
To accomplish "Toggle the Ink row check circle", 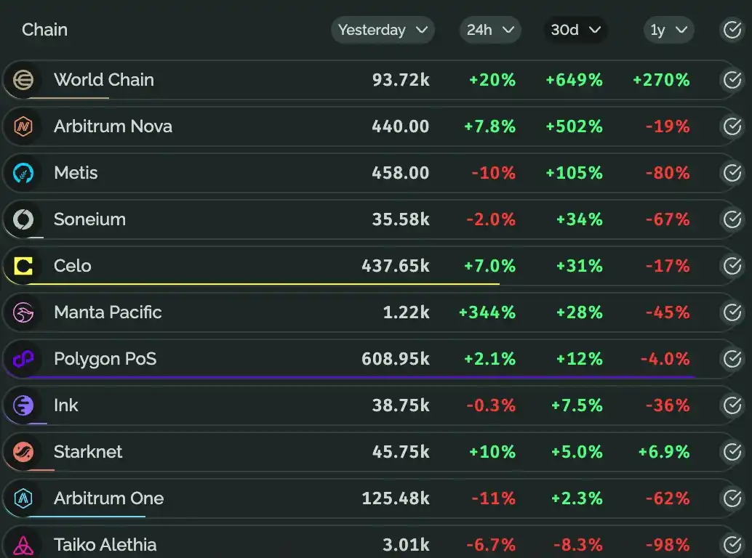I will [732, 405].
